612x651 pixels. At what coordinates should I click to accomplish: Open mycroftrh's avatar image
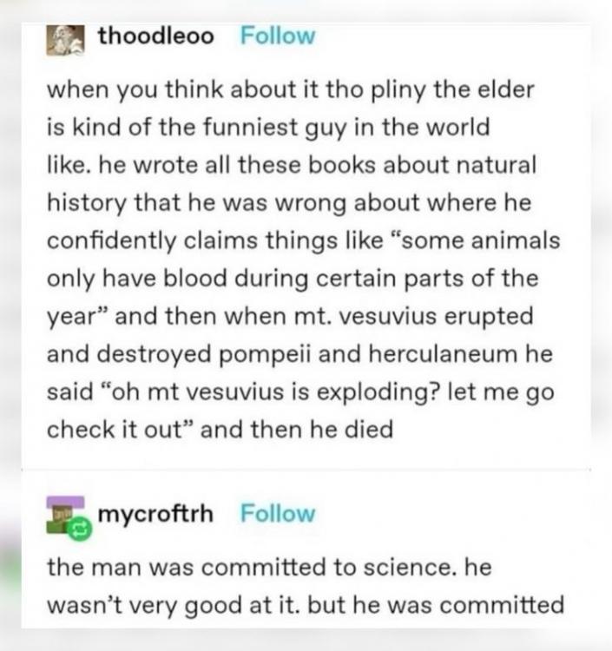[x=65, y=515]
